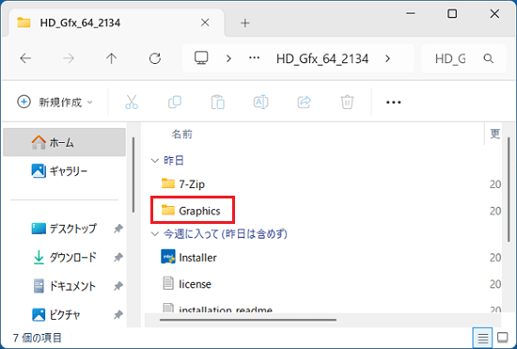Go back with the left arrow button

25,58
